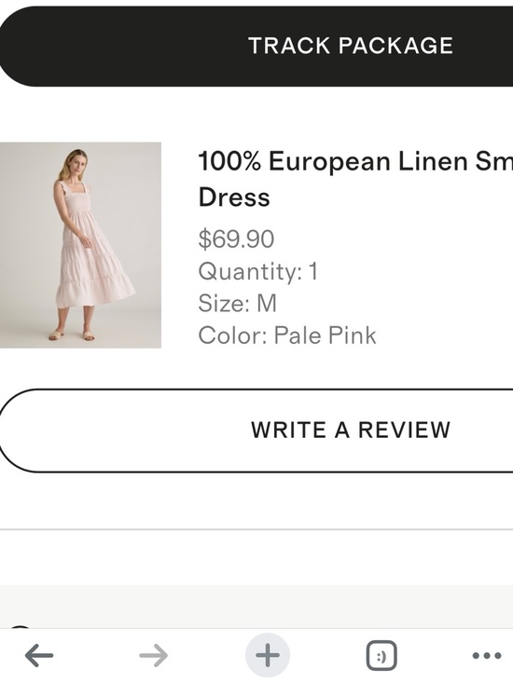Image resolution: width=513 pixels, height=683 pixels.
Task: Open the pale pink dress thumbnail
Action: 80,245
